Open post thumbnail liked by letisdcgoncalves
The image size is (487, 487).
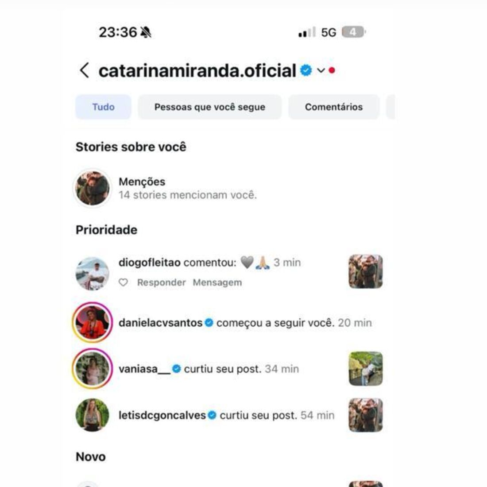click(366, 415)
